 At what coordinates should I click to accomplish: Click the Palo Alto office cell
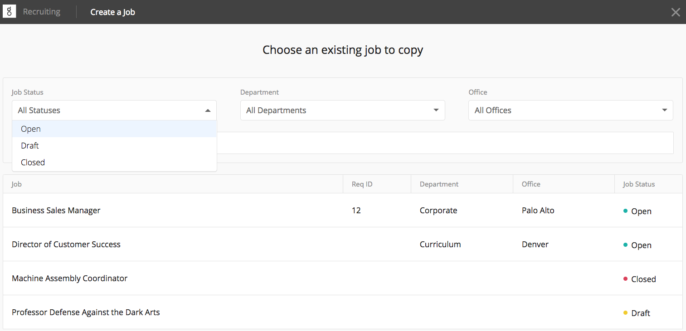pyautogui.click(x=538, y=211)
